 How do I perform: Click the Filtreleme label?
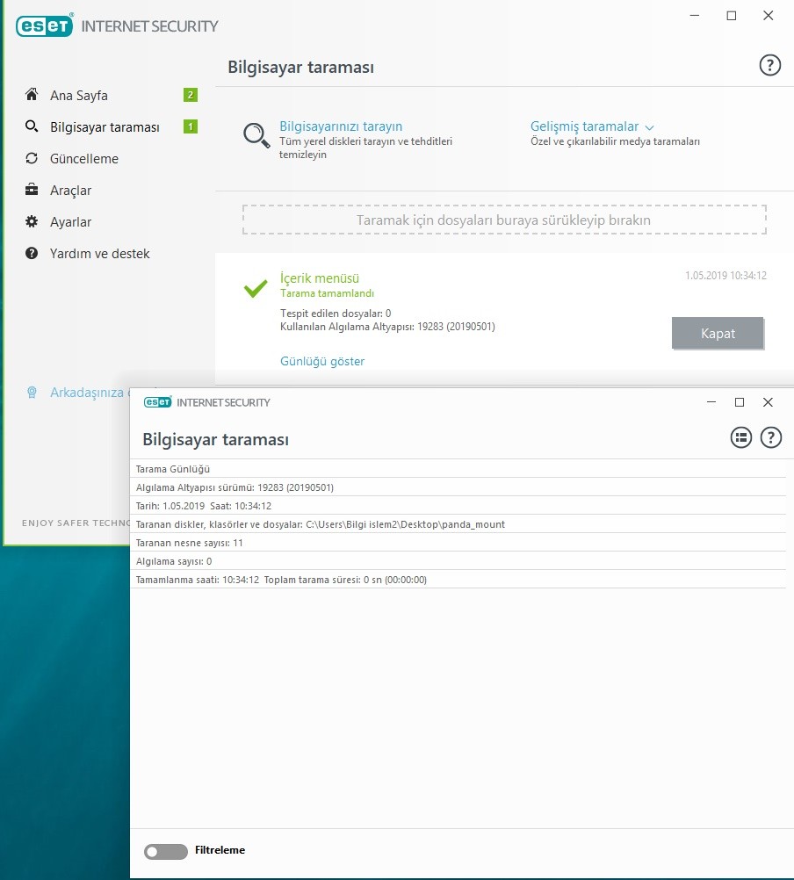coord(220,850)
